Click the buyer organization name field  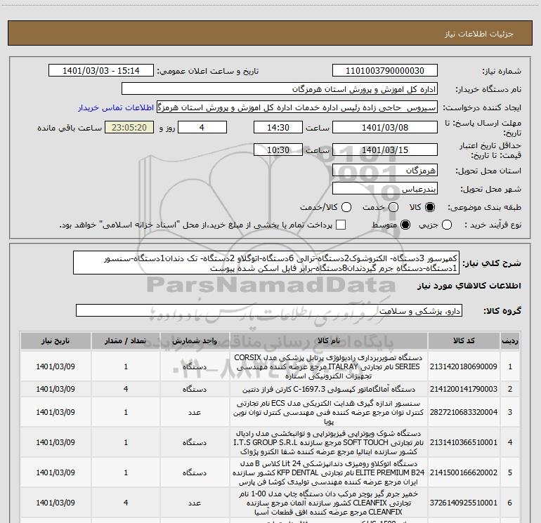tap(280, 89)
